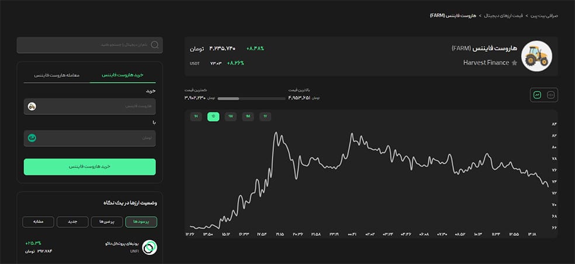Image resolution: width=575 pixels, height=264 pixels.
Task: Click the +8.48% Toman change value
Action: [x=255, y=48]
